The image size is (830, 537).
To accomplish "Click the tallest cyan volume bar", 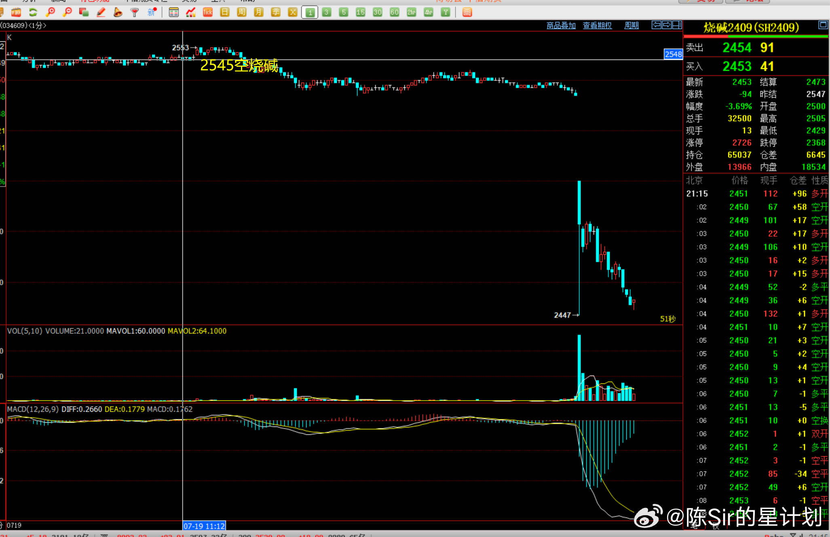I will [579, 368].
